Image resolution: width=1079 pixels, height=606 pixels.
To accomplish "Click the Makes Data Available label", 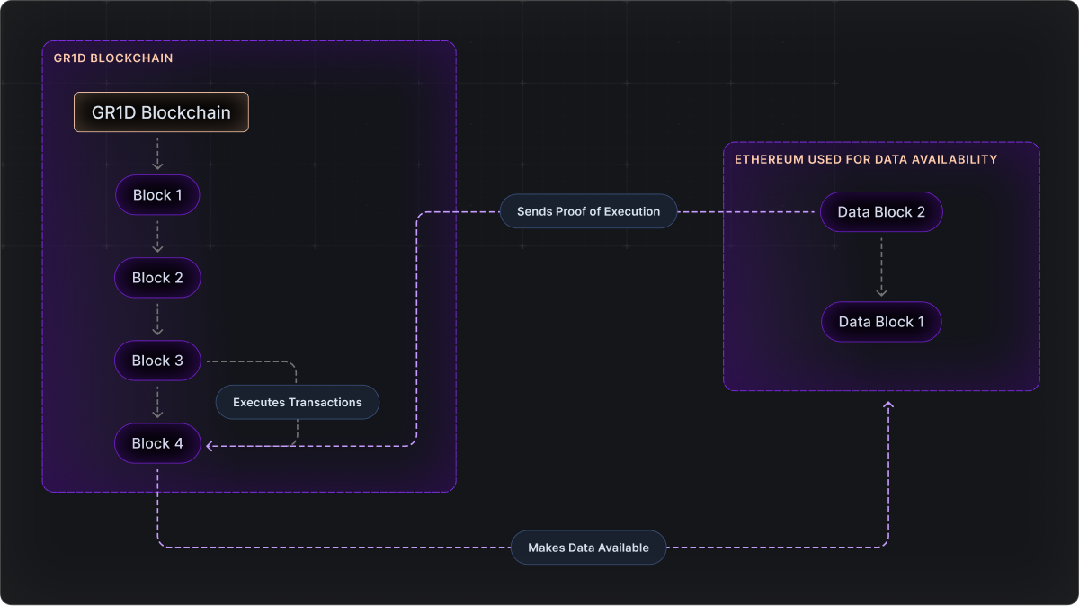I will (x=588, y=548).
